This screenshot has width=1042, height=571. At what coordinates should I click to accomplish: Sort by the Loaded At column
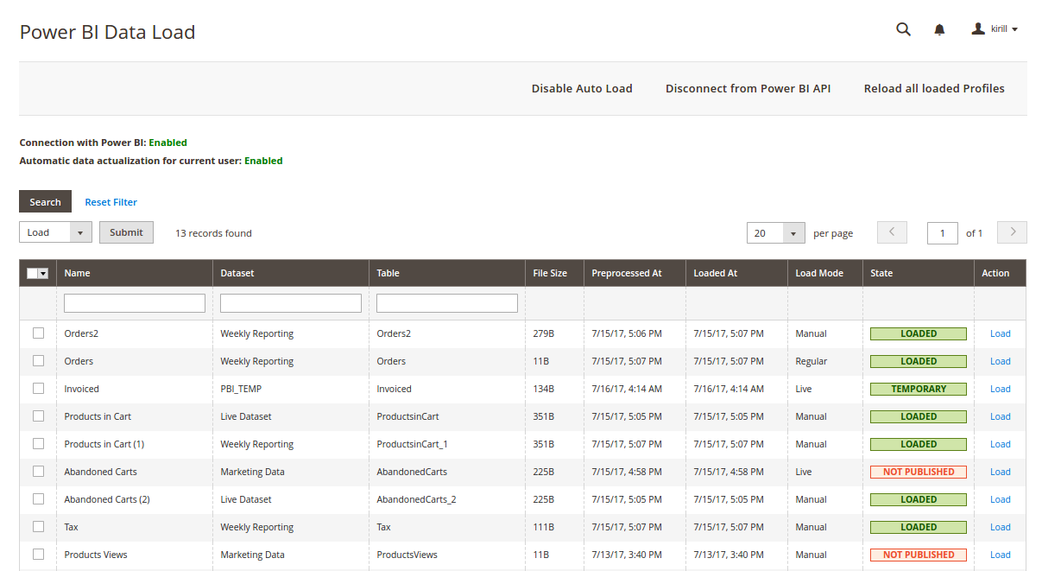point(737,273)
